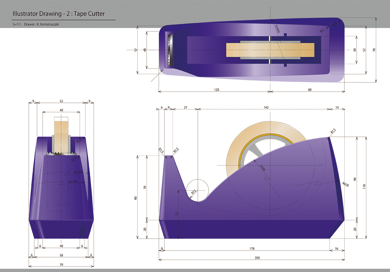Select the '30' dimension beside the top view
The width and height of the screenshot is (390, 272).
(354, 50)
